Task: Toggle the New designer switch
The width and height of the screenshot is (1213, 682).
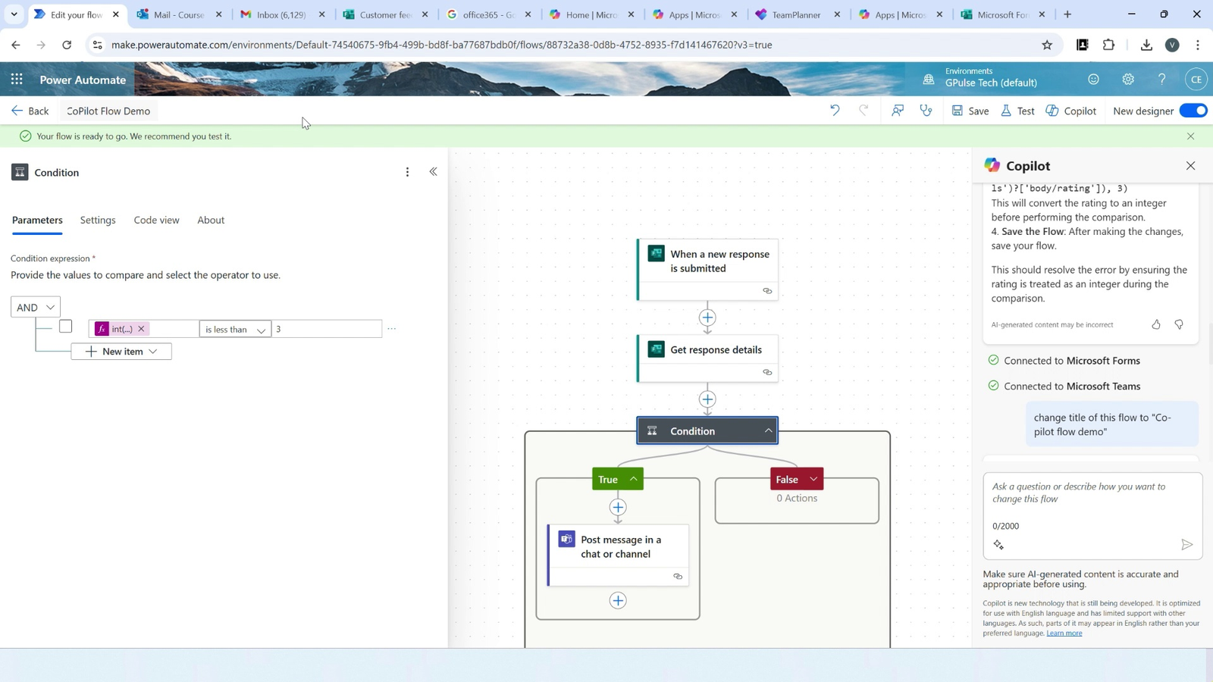Action: 1193,111
